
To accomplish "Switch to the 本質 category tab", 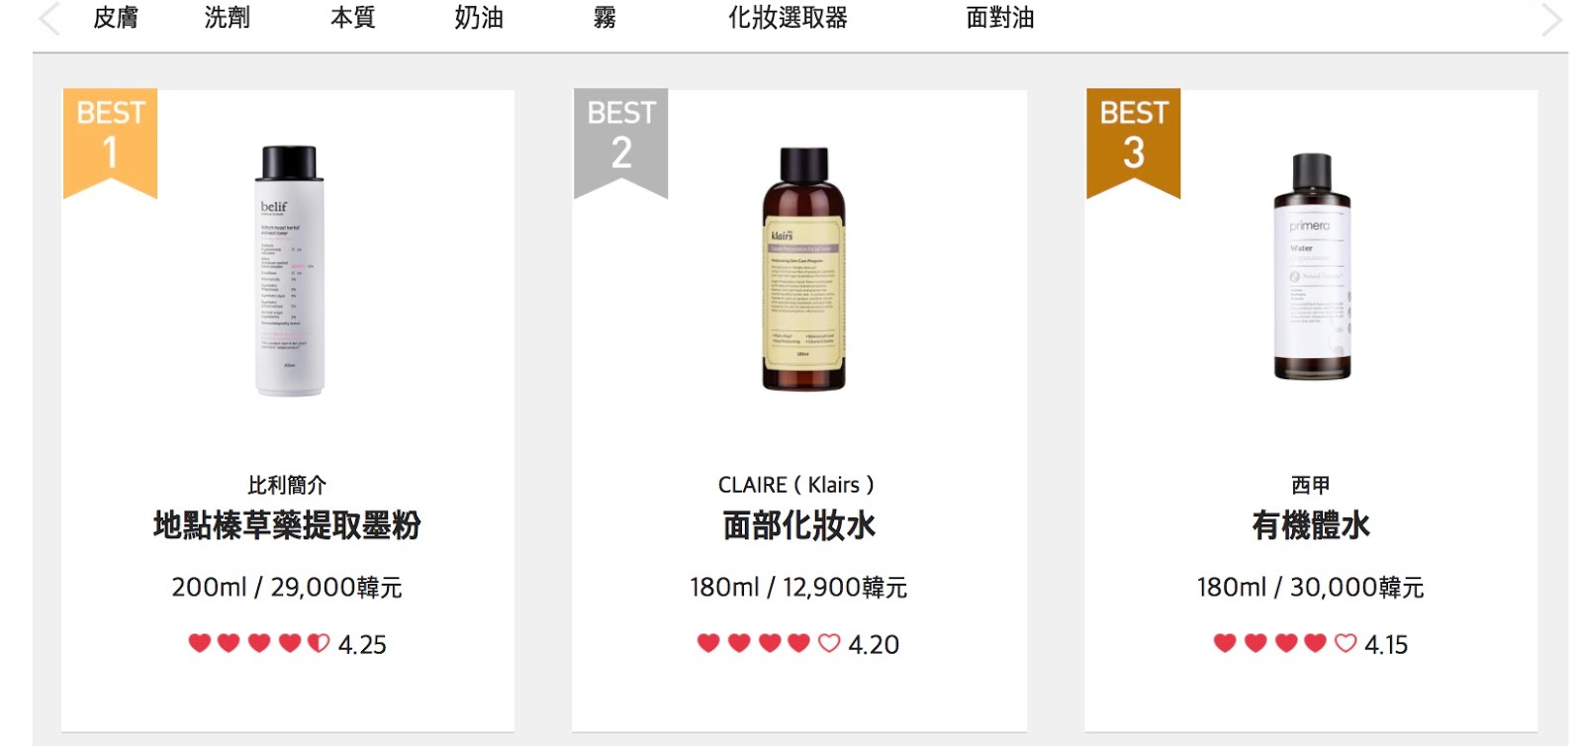I will [x=353, y=18].
